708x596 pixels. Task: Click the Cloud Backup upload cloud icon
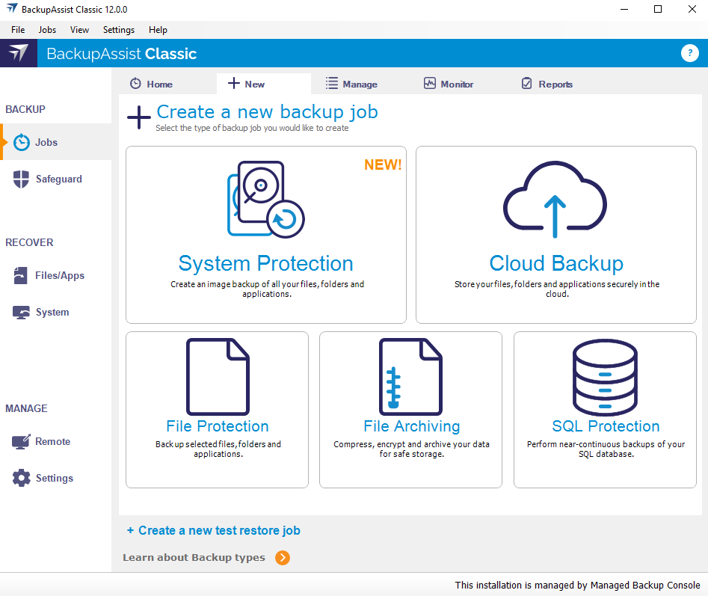[x=555, y=199]
